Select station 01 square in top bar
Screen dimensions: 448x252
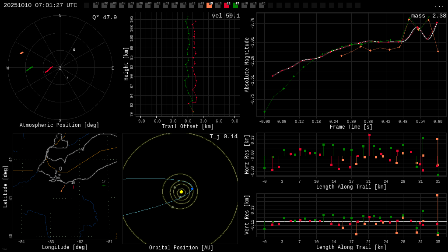pos(95,5)
